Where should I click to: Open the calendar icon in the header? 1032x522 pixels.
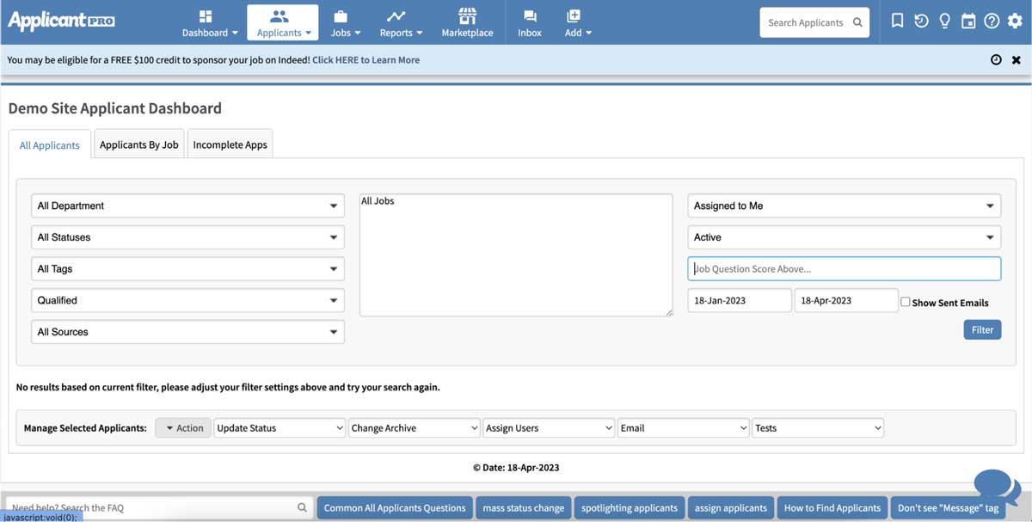[968, 20]
